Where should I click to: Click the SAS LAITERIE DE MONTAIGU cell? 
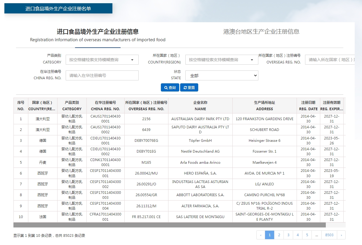[x=200, y=217]
